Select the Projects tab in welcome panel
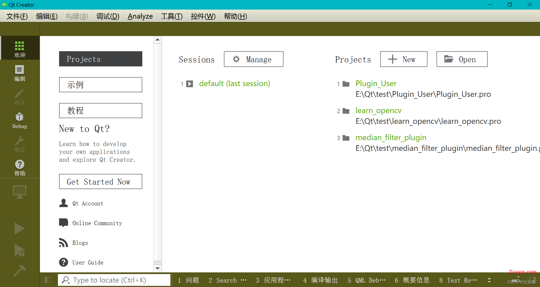The height and width of the screenshot is (287, 540). 101,59
